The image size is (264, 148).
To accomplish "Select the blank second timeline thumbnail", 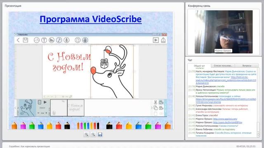I will [x=59, y=108].
